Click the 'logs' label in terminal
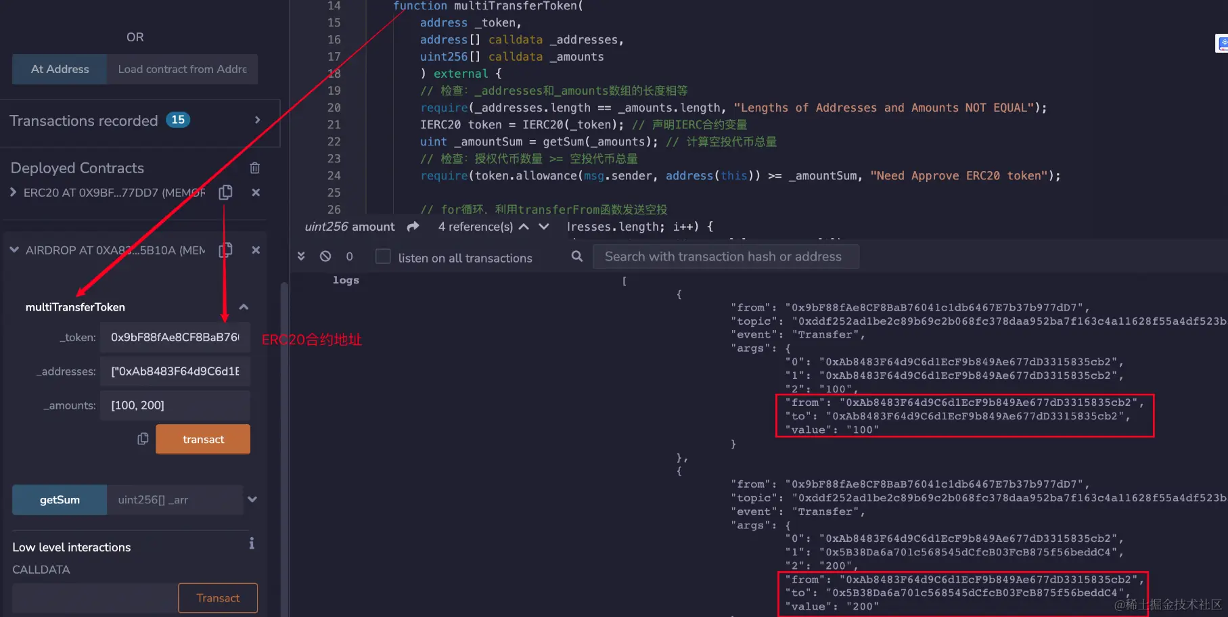Viewport: 1228px width, 617px height. point(346,280)
